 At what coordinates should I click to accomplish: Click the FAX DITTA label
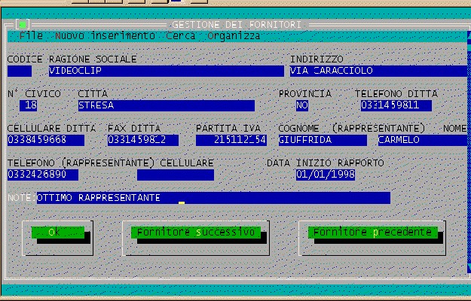134,129
